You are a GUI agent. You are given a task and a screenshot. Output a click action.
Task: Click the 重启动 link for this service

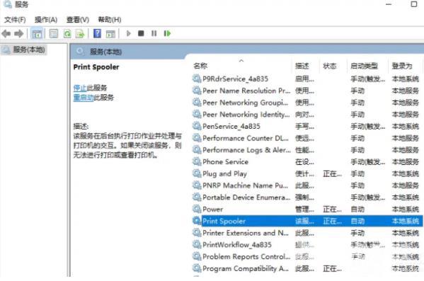84,98
